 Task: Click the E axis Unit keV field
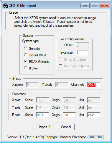point(94,115)
